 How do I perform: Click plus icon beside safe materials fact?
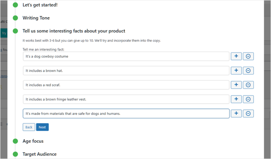click(x=236, y=114)
